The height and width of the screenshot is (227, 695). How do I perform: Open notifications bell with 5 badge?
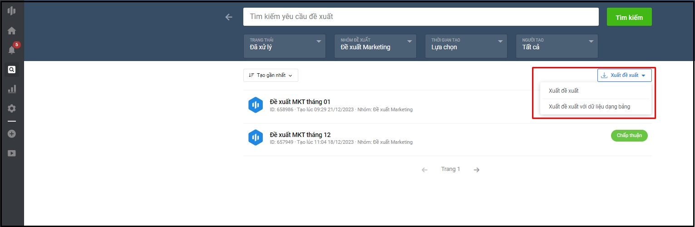[12, 50]
